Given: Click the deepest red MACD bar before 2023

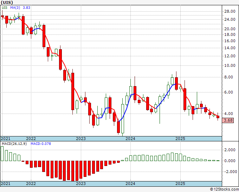Looking at the screenshot, I should tap(73, 171).
